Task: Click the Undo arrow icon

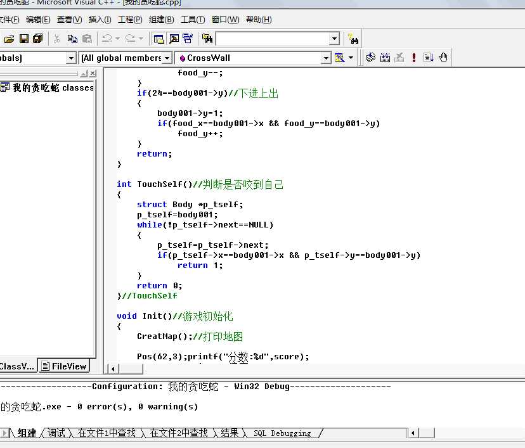Action: click(107, 39)
